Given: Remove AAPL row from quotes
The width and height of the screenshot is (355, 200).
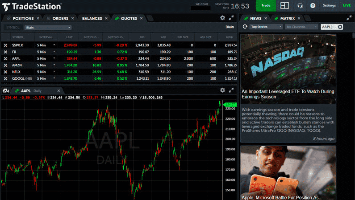Looking at the screenshot, I should tap(5, 58).
